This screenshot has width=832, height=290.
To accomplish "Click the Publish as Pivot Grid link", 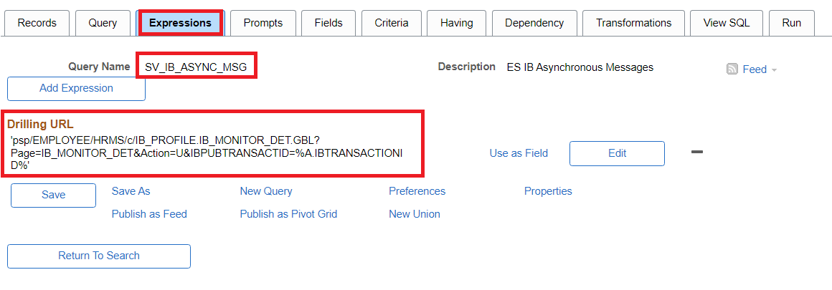I will point(288,214).
